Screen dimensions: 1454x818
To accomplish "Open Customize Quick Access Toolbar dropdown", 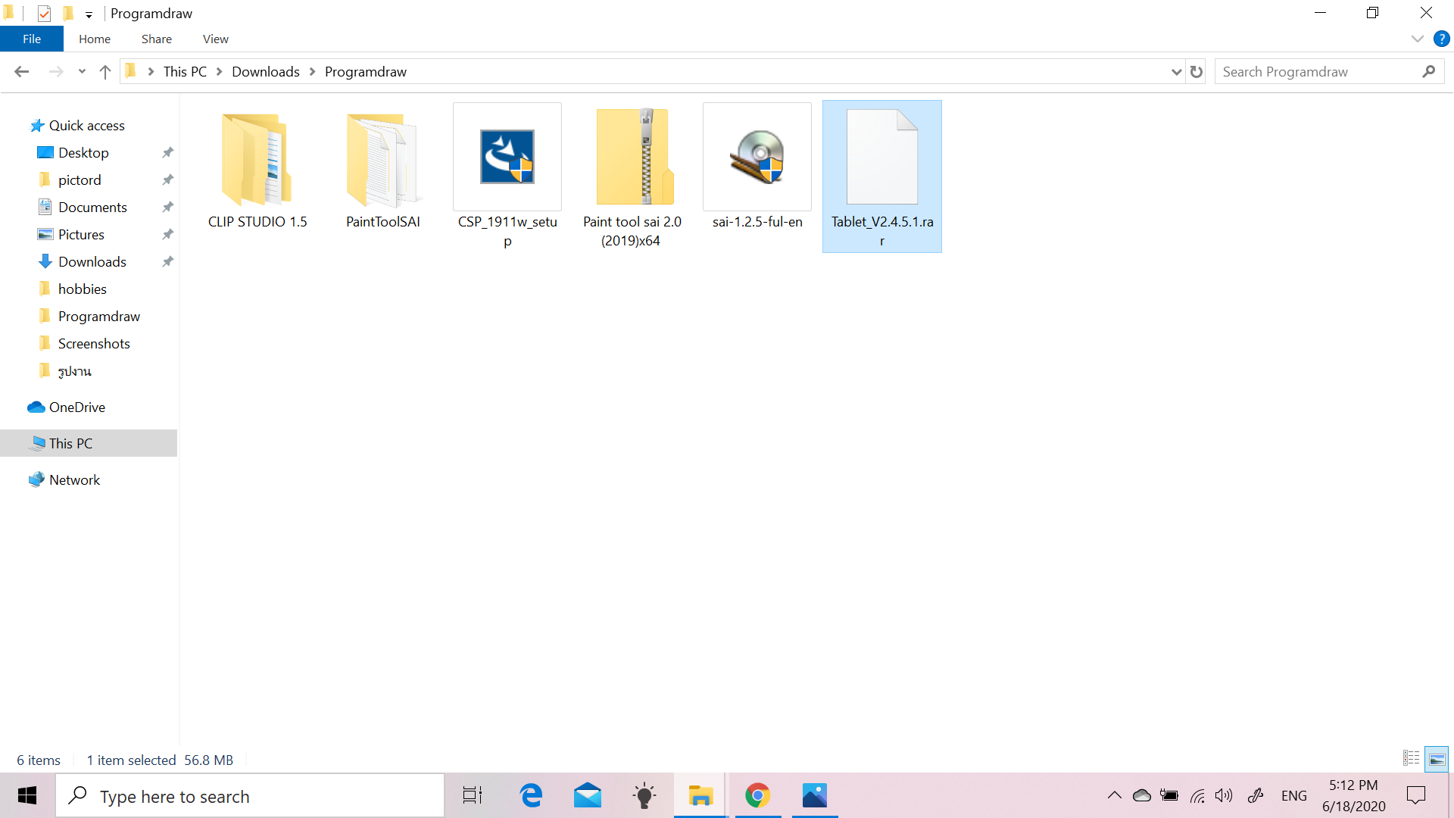I will point(89,14).
